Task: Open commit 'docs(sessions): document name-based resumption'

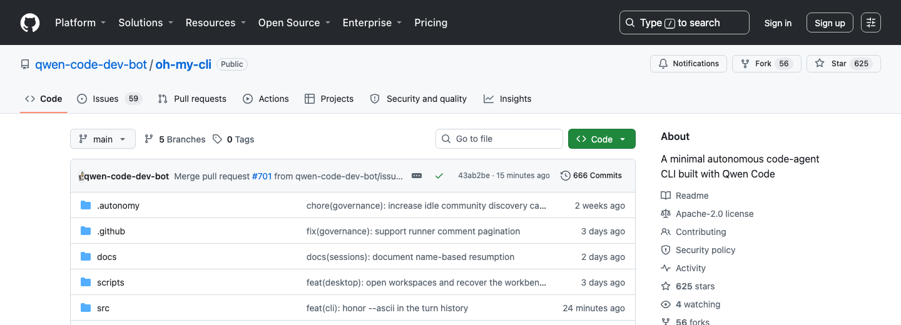Action: [410, 257]
